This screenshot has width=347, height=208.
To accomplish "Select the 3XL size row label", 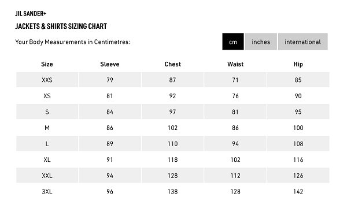I will click(47, 192).
